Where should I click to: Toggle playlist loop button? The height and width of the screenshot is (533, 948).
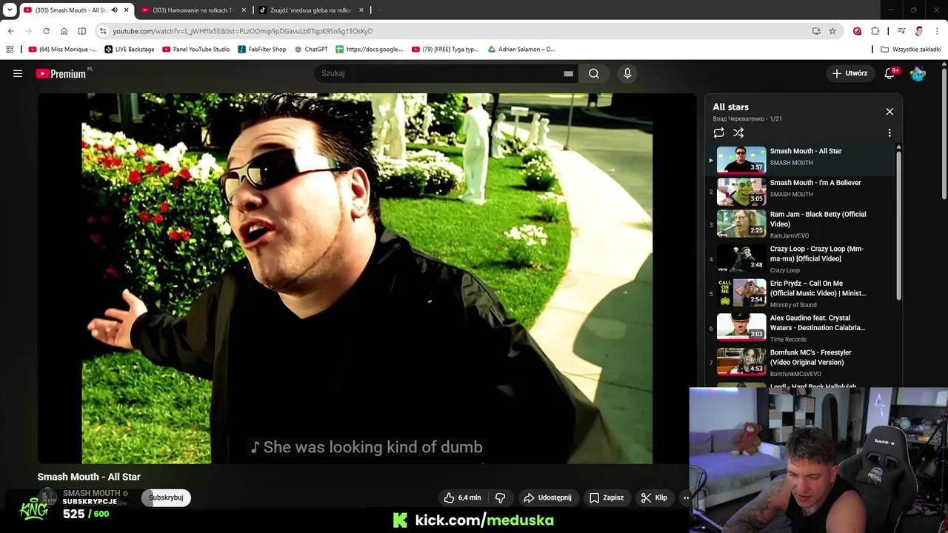[718, 133]
